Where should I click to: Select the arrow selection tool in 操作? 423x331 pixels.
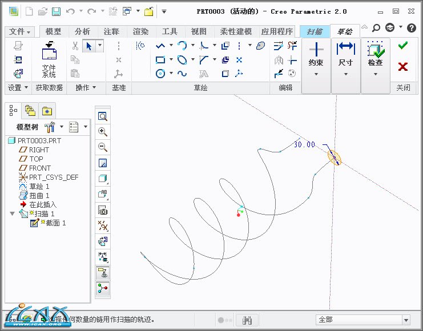tap(89, 46)
